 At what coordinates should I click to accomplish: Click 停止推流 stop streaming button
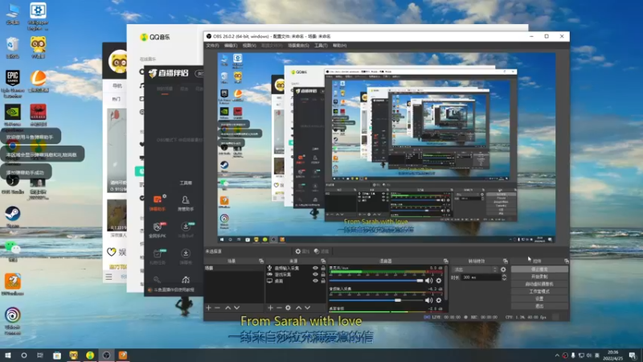tap(539, 269)
